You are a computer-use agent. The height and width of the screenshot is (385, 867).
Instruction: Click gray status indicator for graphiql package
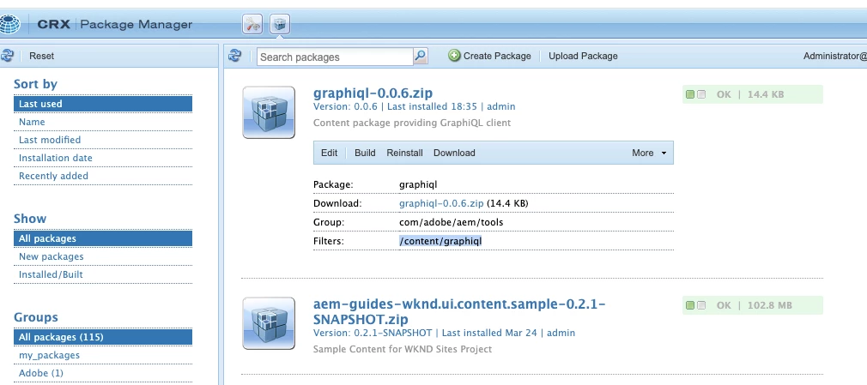[x=701, y=94]
